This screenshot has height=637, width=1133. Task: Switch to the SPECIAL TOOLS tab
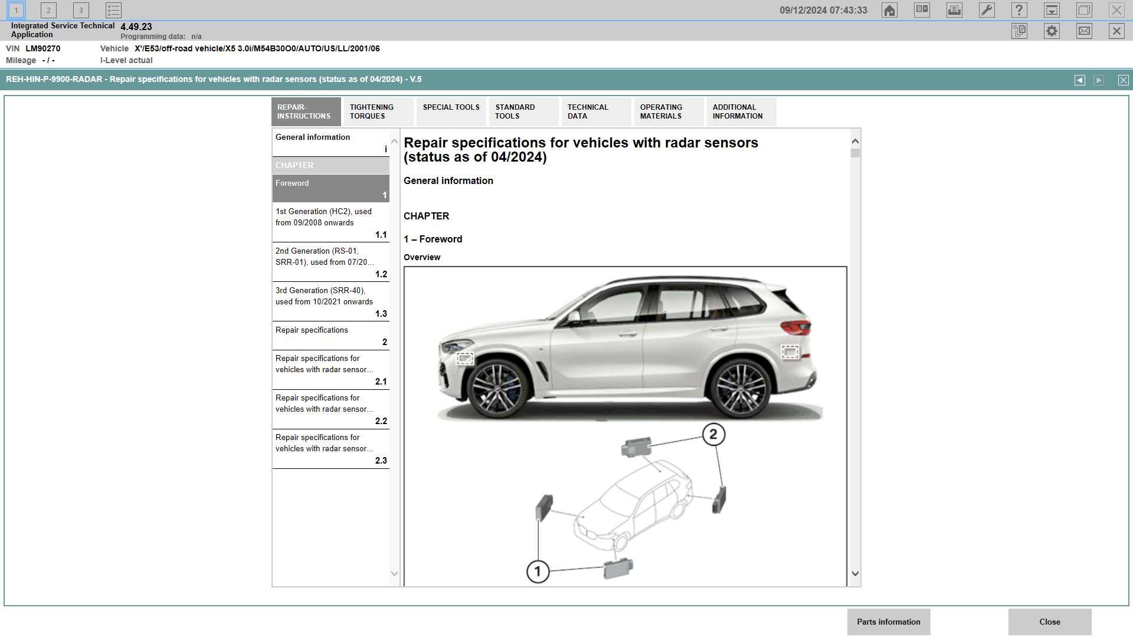[450, 111]
